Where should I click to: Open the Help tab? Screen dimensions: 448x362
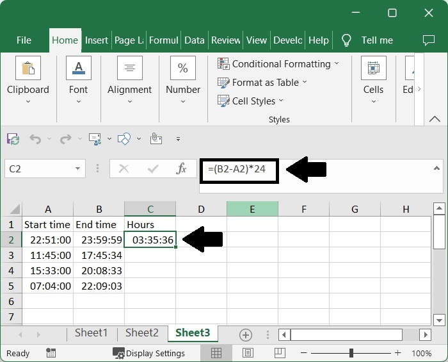319,40
